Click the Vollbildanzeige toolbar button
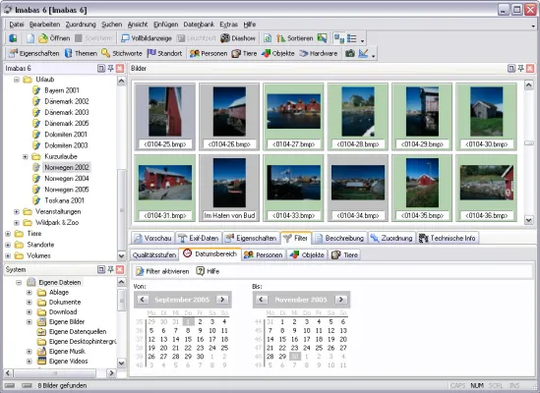This screenshot has height=393, width=540. coord(146,38)
